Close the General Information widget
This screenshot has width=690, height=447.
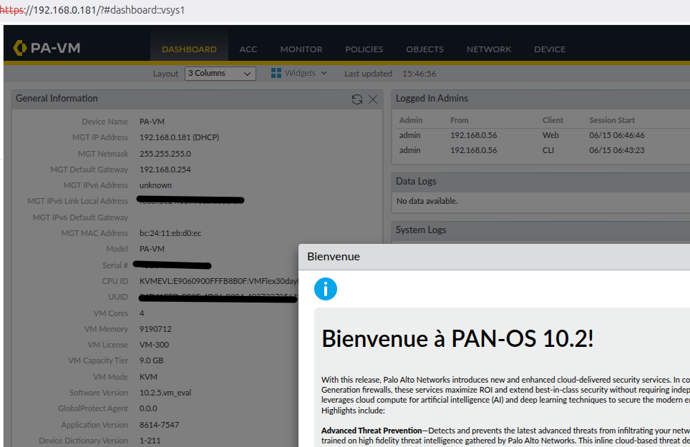pos(373,99)
